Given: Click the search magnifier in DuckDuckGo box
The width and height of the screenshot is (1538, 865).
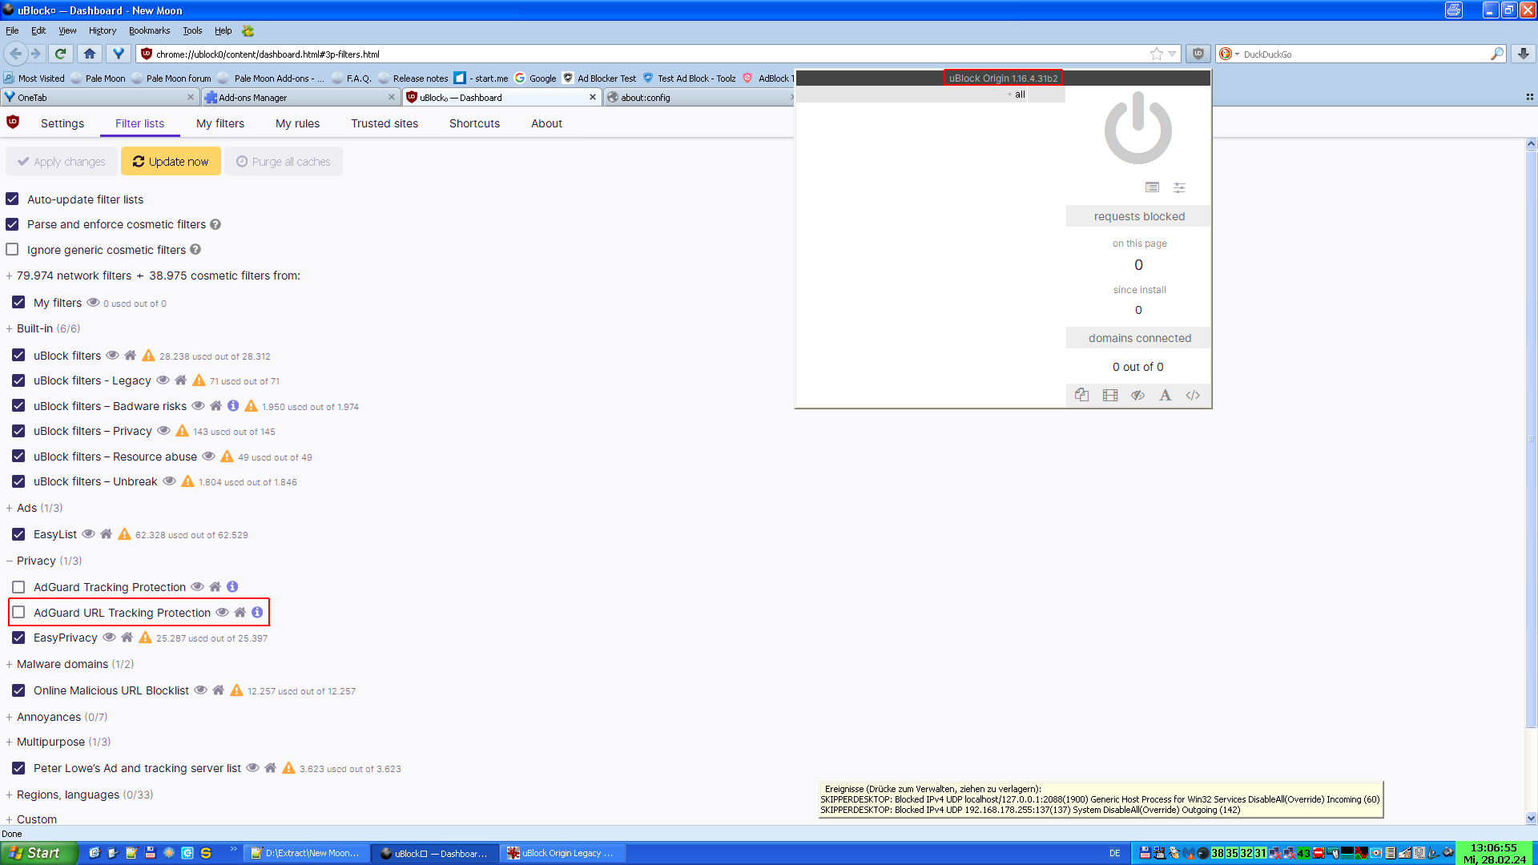Looking at the screenshot, I should pyautogui.click(x=1496, y=54).
